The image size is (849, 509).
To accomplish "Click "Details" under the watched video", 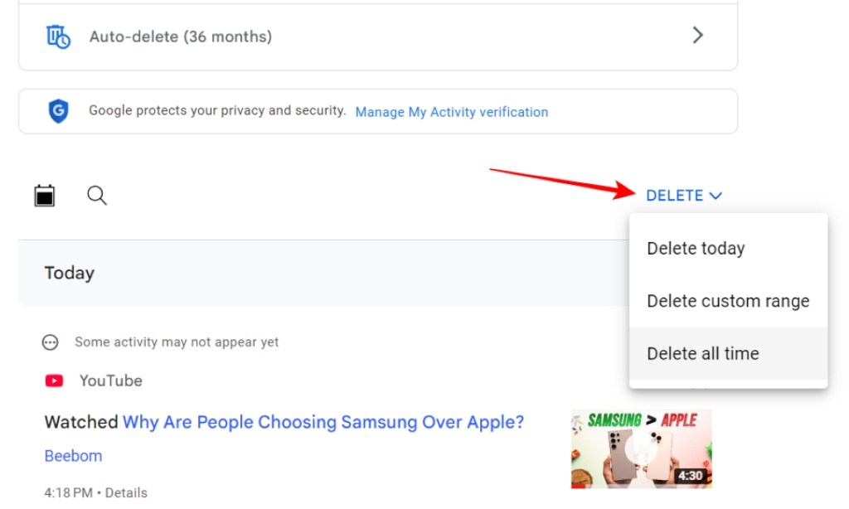I will click(126, 492).
